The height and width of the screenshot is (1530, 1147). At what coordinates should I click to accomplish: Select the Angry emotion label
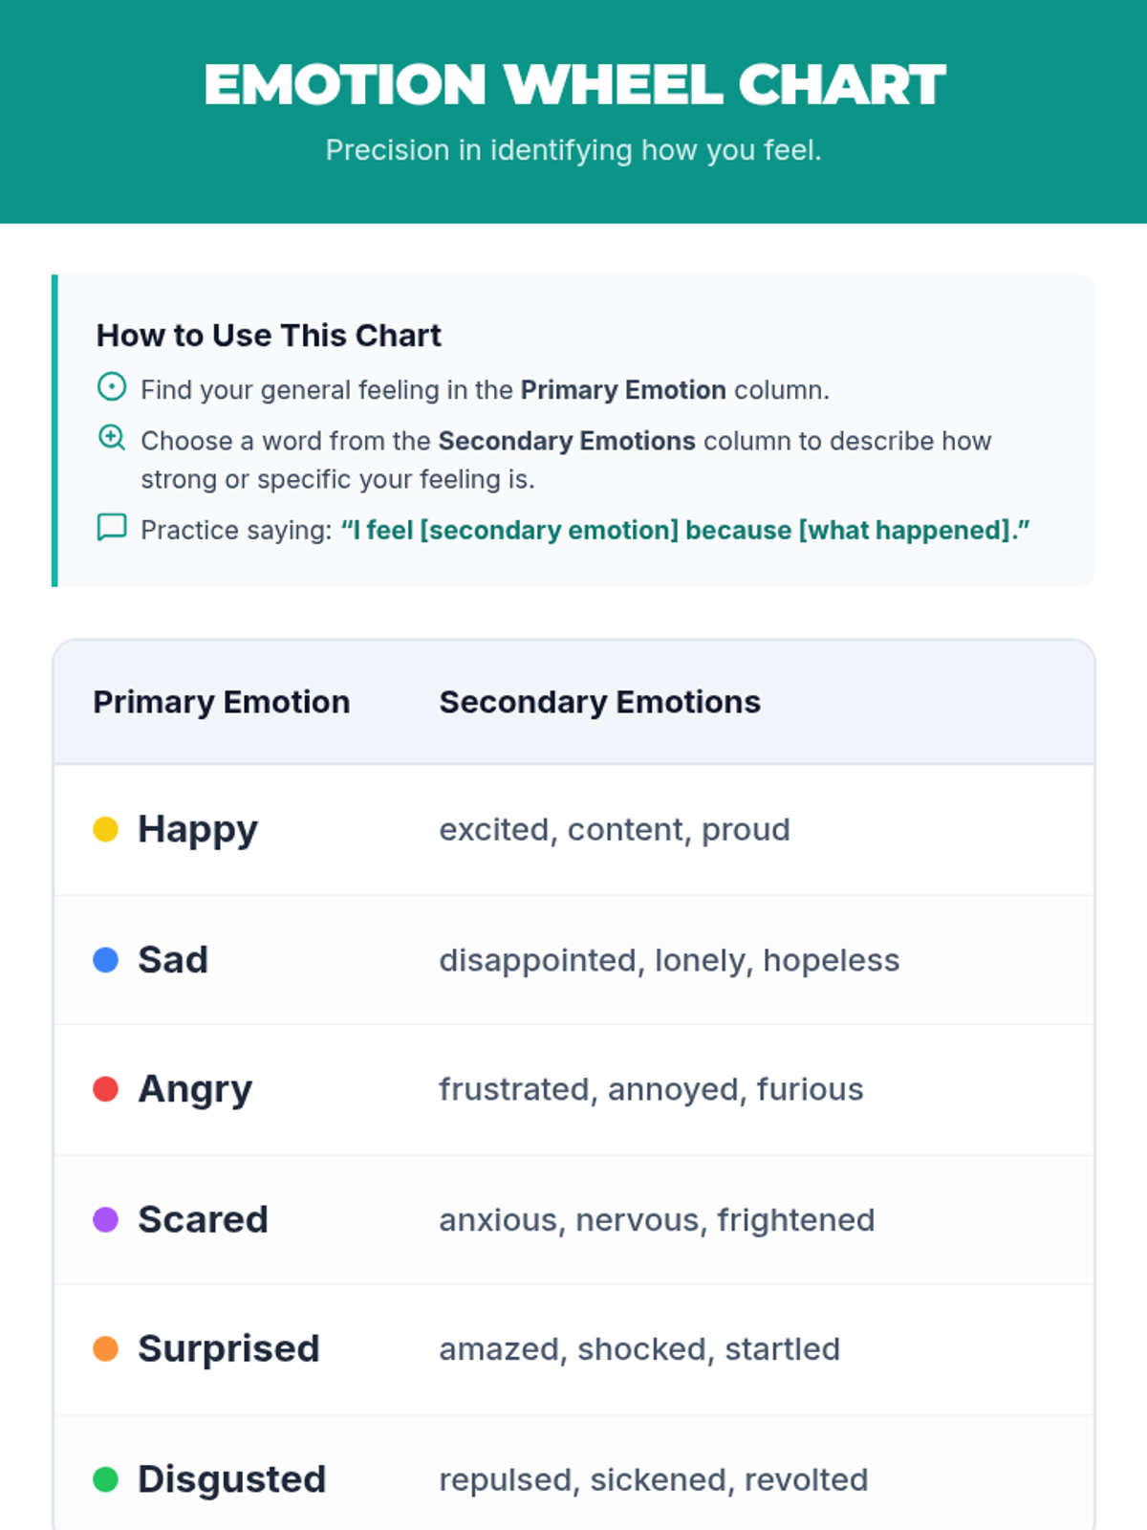point(195,1089)
